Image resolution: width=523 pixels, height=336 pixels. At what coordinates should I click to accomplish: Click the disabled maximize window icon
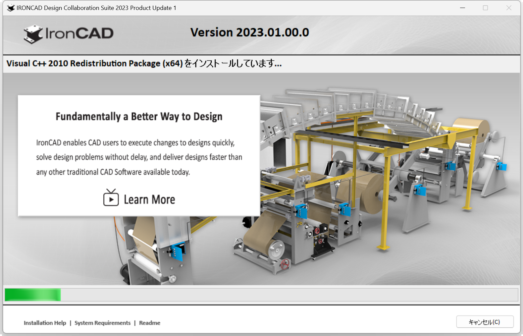click(485, 8)
